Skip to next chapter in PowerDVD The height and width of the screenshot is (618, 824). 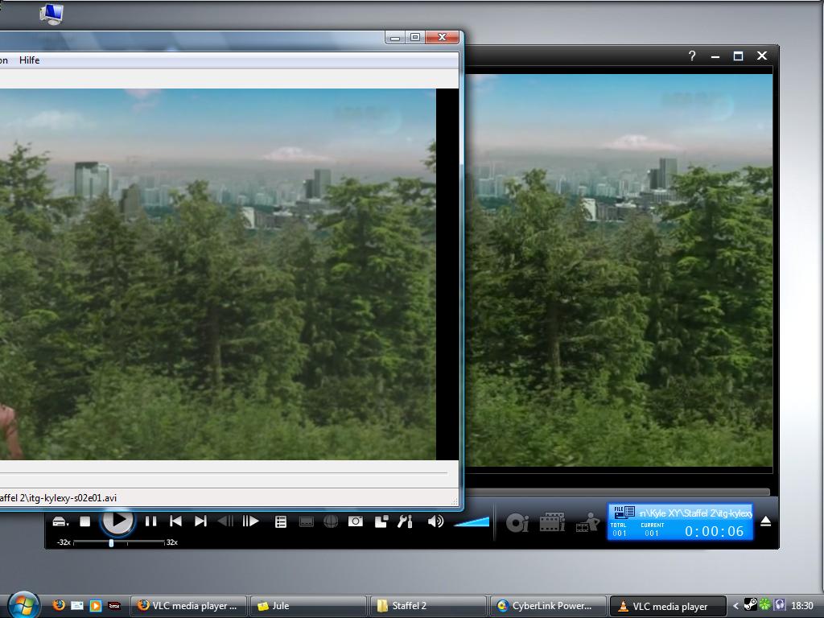(200, 521)
